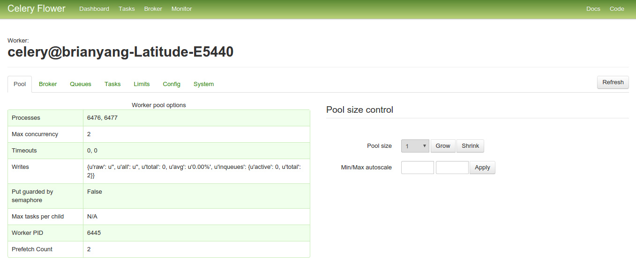The image size is (636, 262).
Task: Click the Shrink button
Action: (470, 146)
